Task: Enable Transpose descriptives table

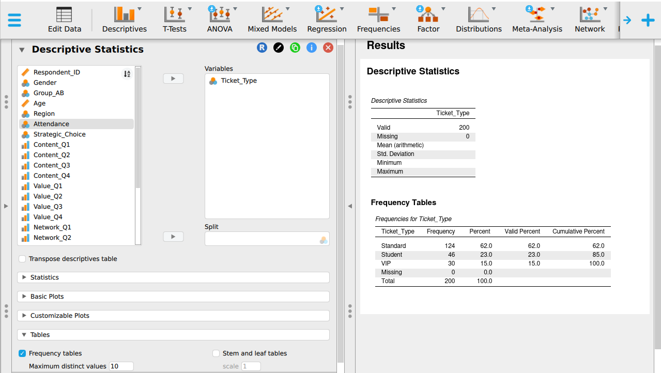Action: pos(22,259)
